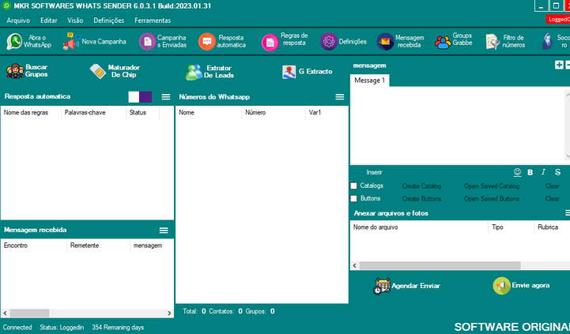Click Número column header
The height and width of the screenshot is (334, 570).
(x=274, y=113)
